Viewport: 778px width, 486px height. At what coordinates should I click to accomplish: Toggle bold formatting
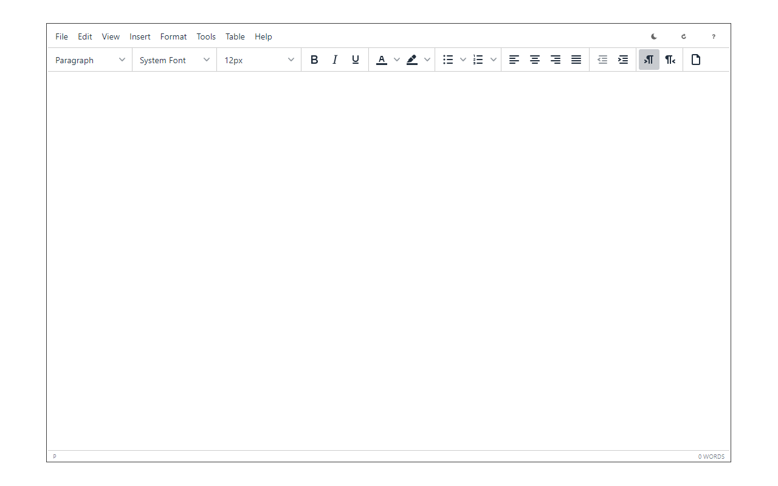tap(314, 60)
